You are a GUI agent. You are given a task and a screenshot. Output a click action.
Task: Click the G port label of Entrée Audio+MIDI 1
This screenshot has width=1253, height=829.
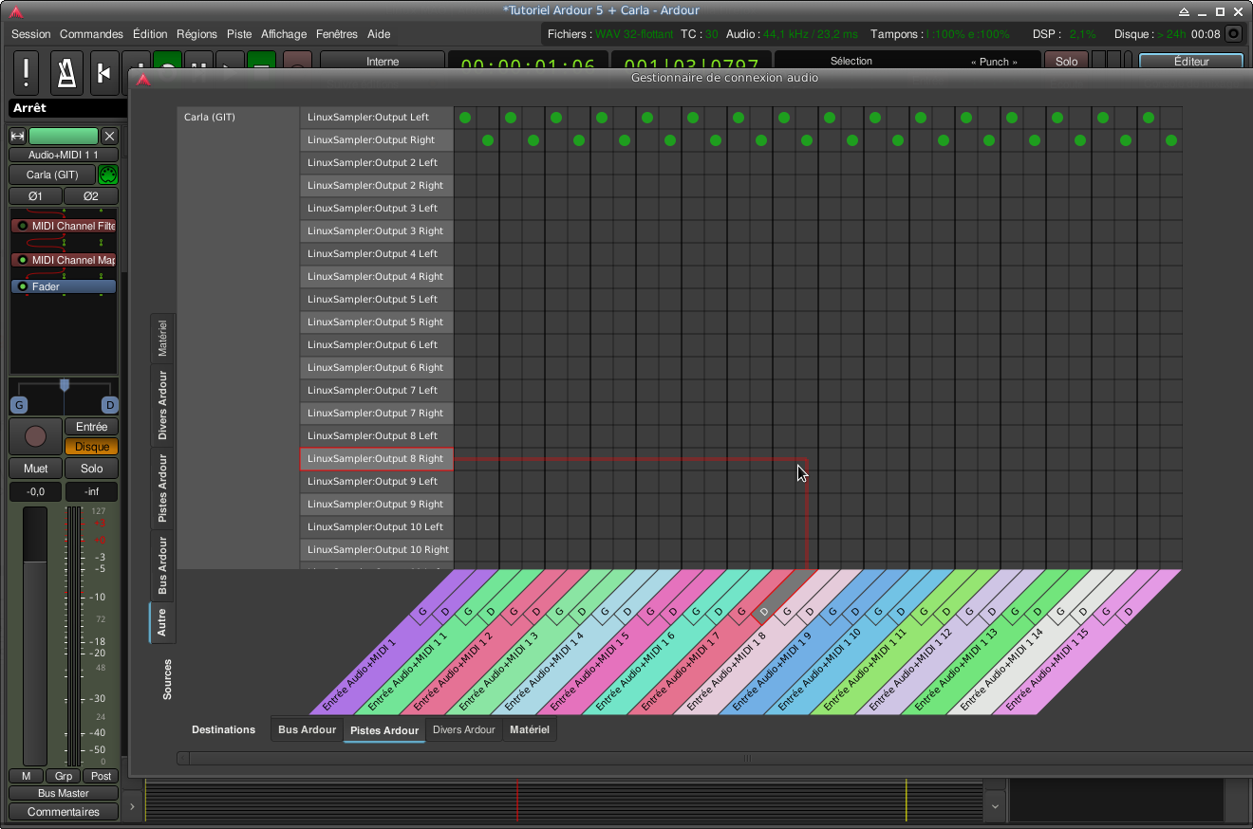(x=423, y=613)
